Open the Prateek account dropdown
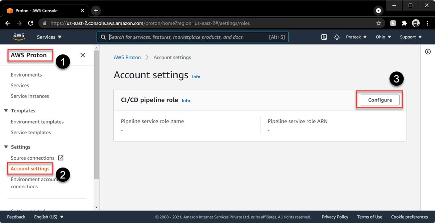The image size is (435, 223). pyautogui.click(x=356, y=37)
